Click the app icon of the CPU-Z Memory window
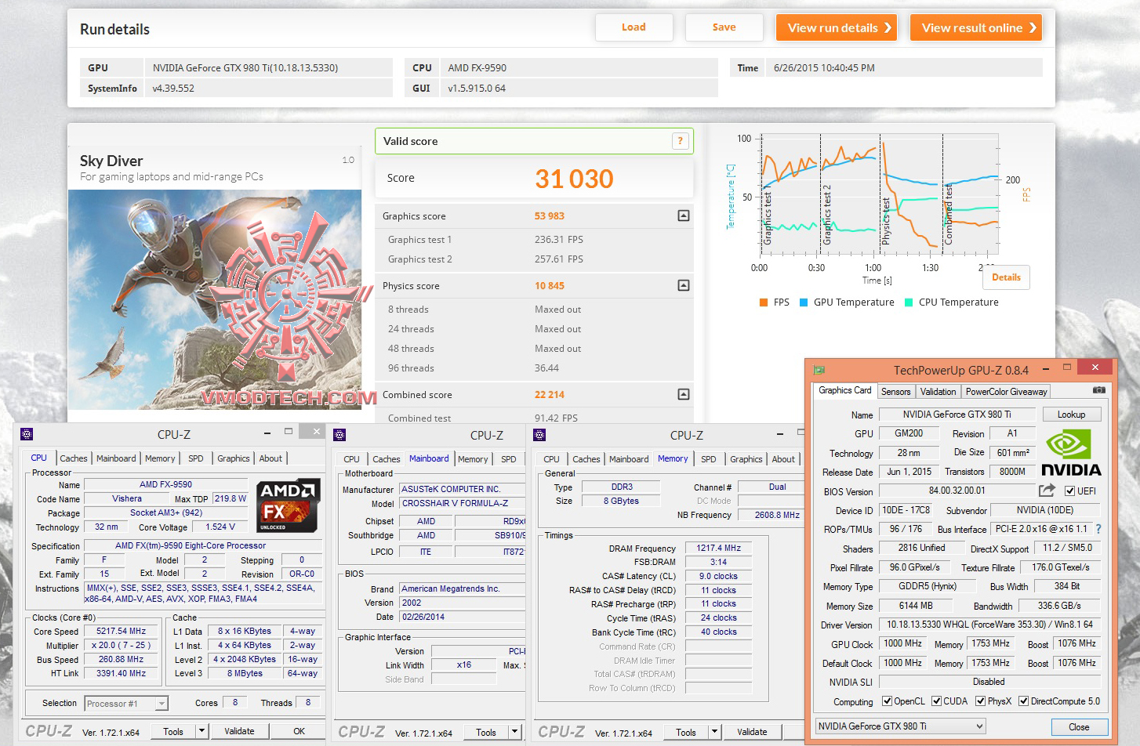This screenshot has width=1140, height=746. click(539, 435)
